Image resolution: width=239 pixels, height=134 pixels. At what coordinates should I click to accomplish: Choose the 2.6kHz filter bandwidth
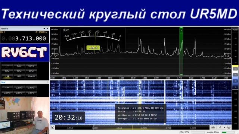click(x=7, y=93)
